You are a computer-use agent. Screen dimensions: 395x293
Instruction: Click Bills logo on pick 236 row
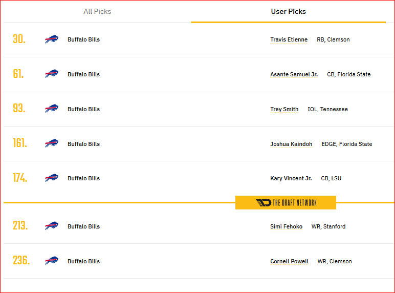(52, 260)
